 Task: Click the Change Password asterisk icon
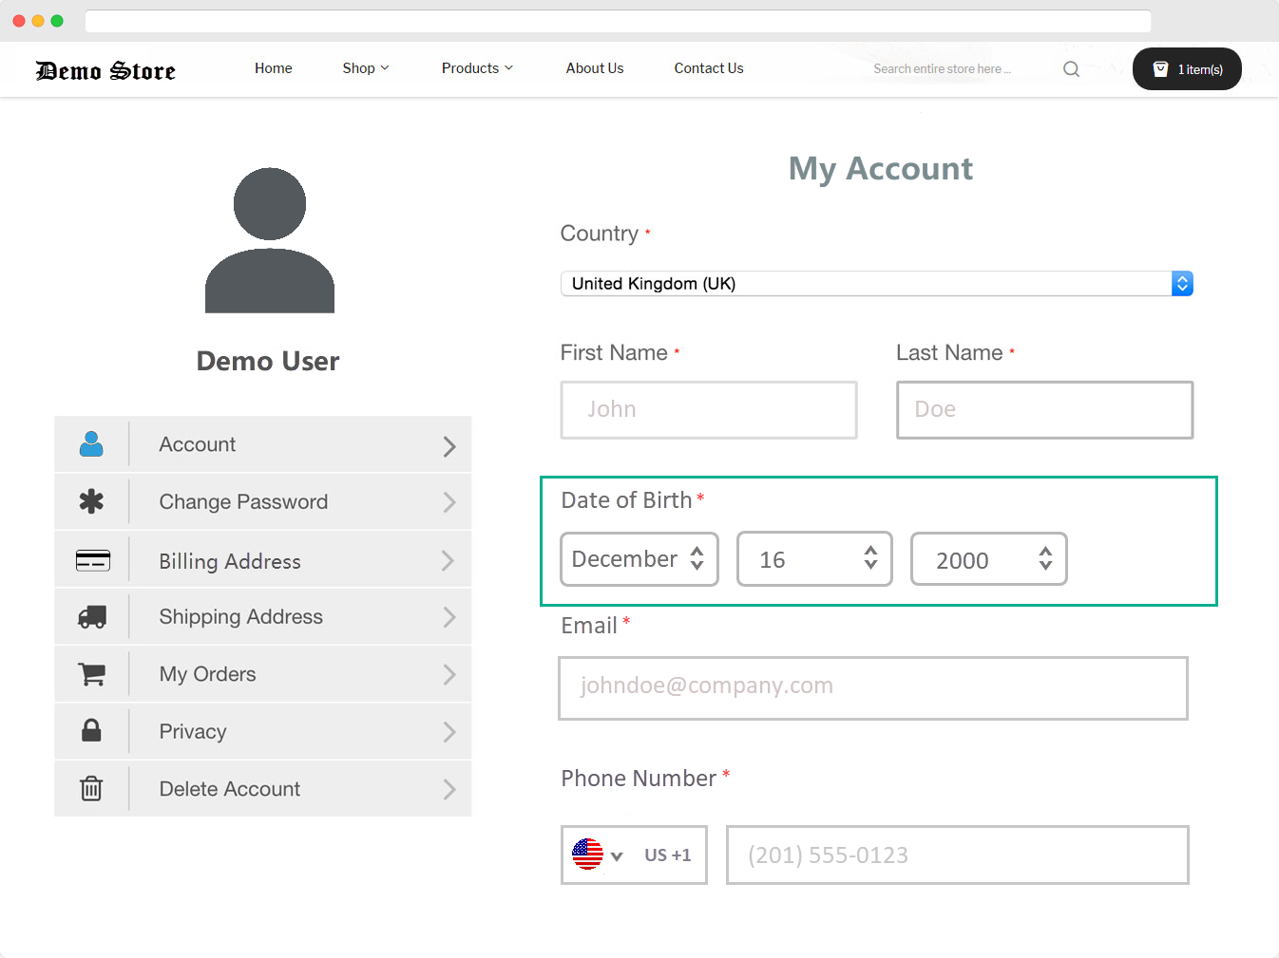91,501
